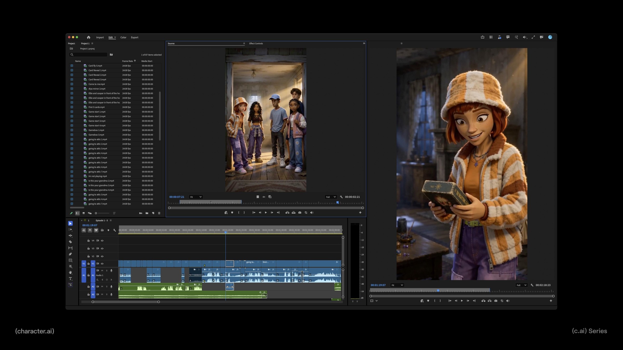Open the Edit workspace dropdown
Screen dimensions: 623x350
click(x=112, y=37)
